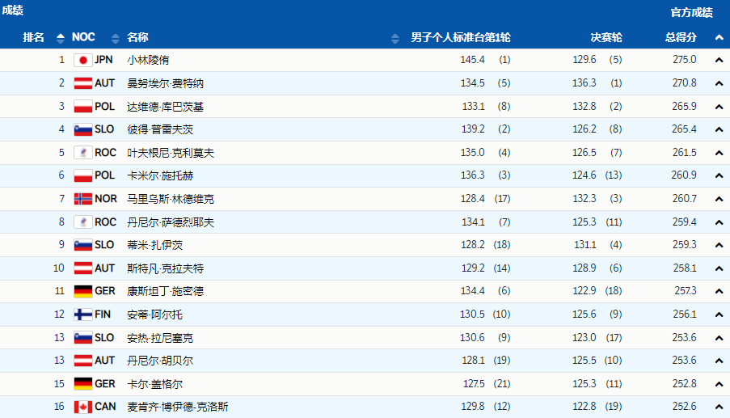730x418 pixels.
Task: Click the Canada flag icon
Action: (x=83, y=407)
